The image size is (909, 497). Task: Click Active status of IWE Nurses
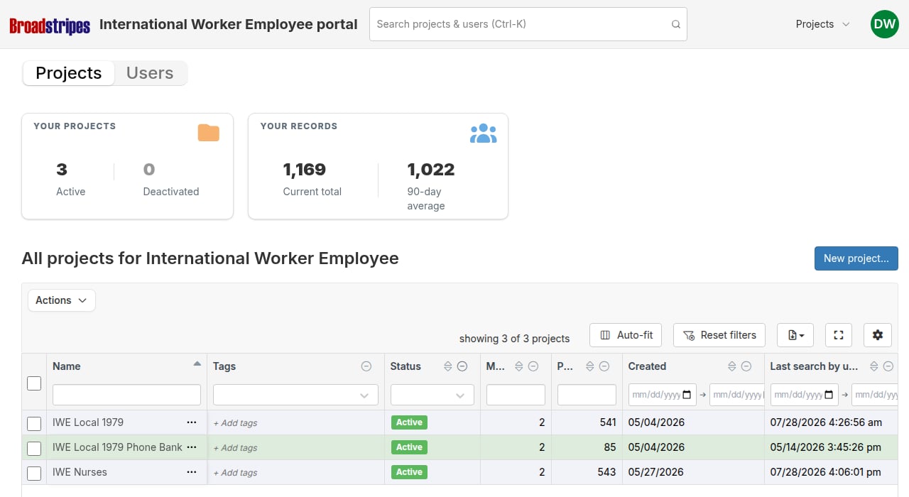pos(409,472)
